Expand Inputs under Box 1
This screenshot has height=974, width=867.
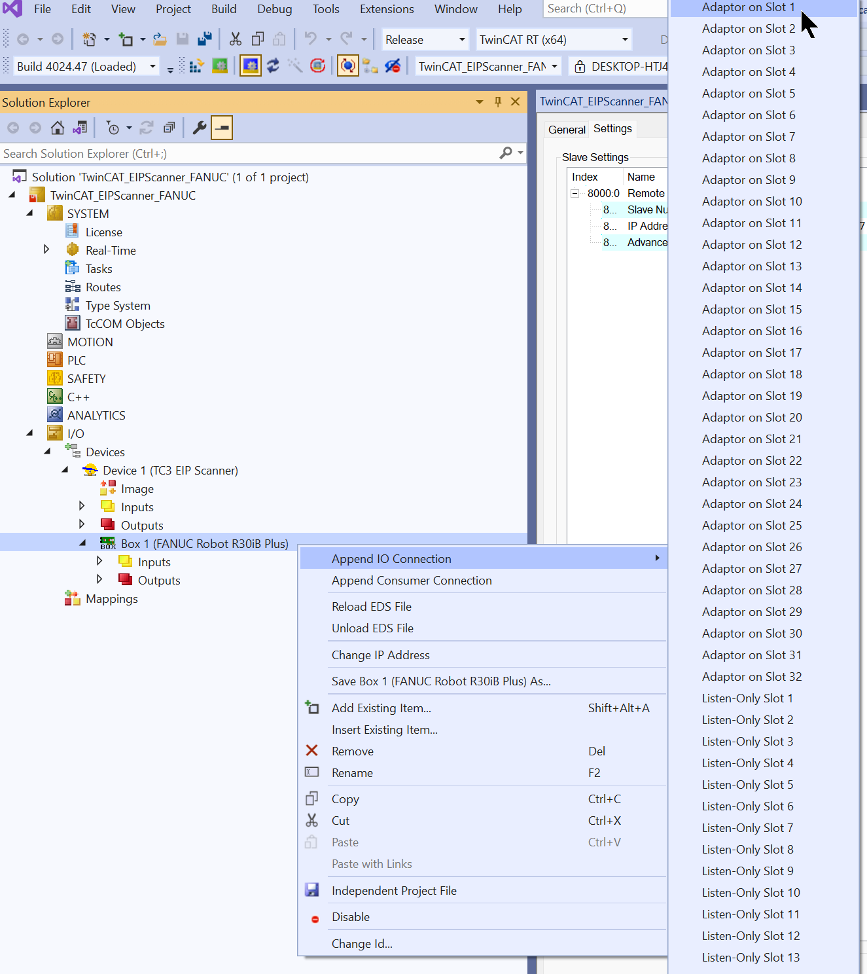tap(99, 561)
